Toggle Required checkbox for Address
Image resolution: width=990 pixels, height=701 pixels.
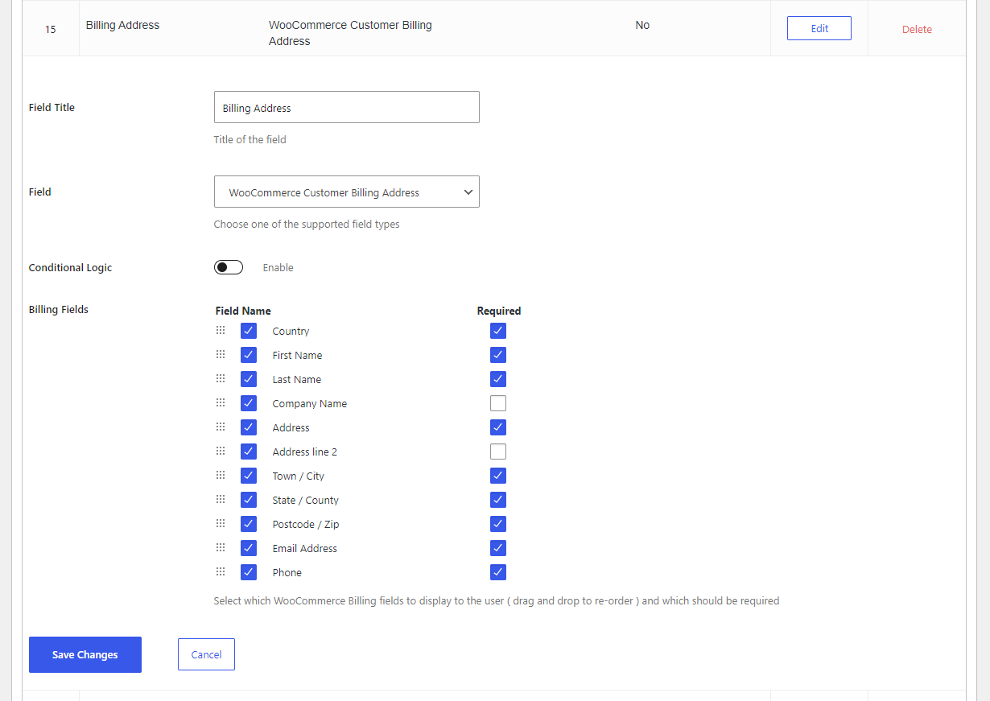click(498, 427)
